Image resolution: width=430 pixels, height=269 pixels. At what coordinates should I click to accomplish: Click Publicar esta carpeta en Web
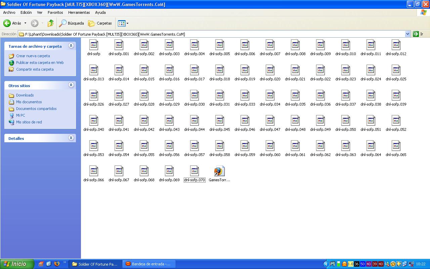pyautogui.click(x=40, y=63)
